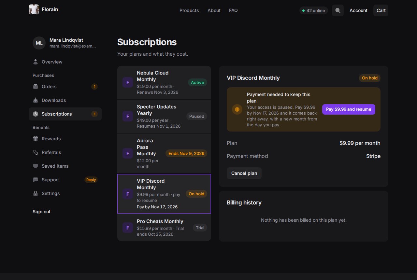Click the Saved items heart icon
Image resolution: width=417 pixels, height=280 pixels.
point(36,166)
